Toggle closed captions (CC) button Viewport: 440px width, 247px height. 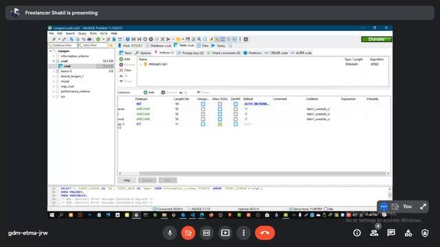click(206, 233)
